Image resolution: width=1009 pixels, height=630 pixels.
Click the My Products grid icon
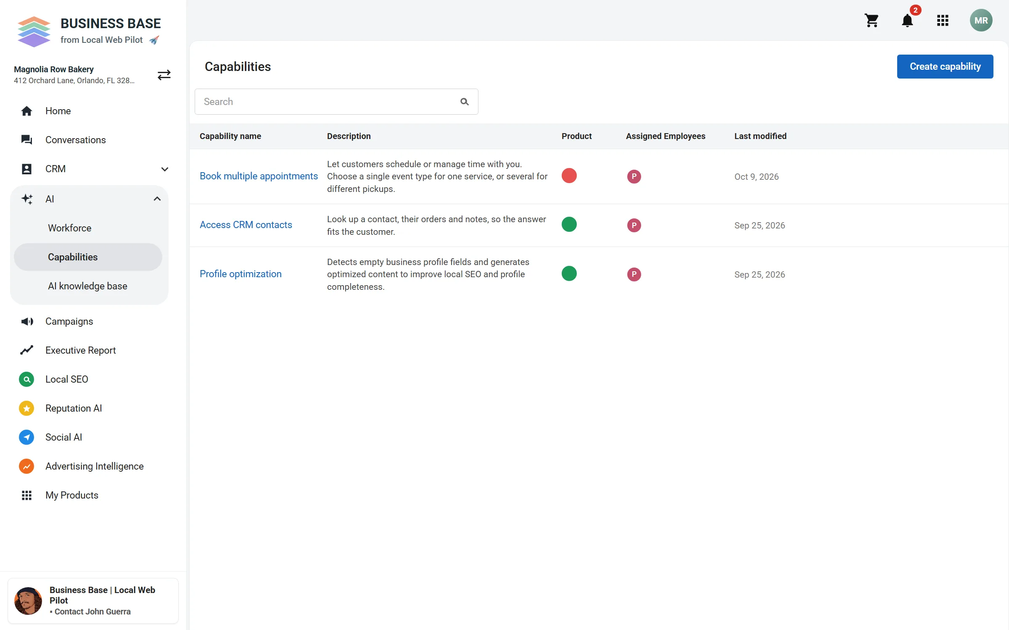[x=26, y=495]
